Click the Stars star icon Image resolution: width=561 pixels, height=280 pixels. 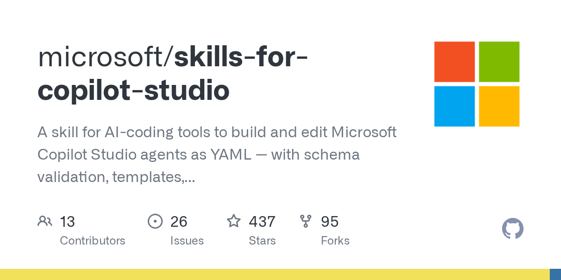pos(234,221)
